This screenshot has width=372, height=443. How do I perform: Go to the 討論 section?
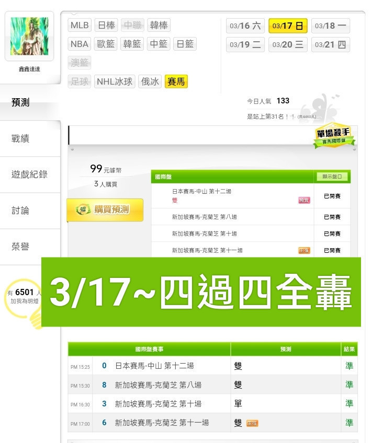(20, 211)
